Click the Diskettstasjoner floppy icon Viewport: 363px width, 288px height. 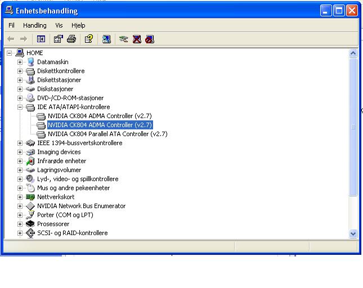[x=30, y=80]
